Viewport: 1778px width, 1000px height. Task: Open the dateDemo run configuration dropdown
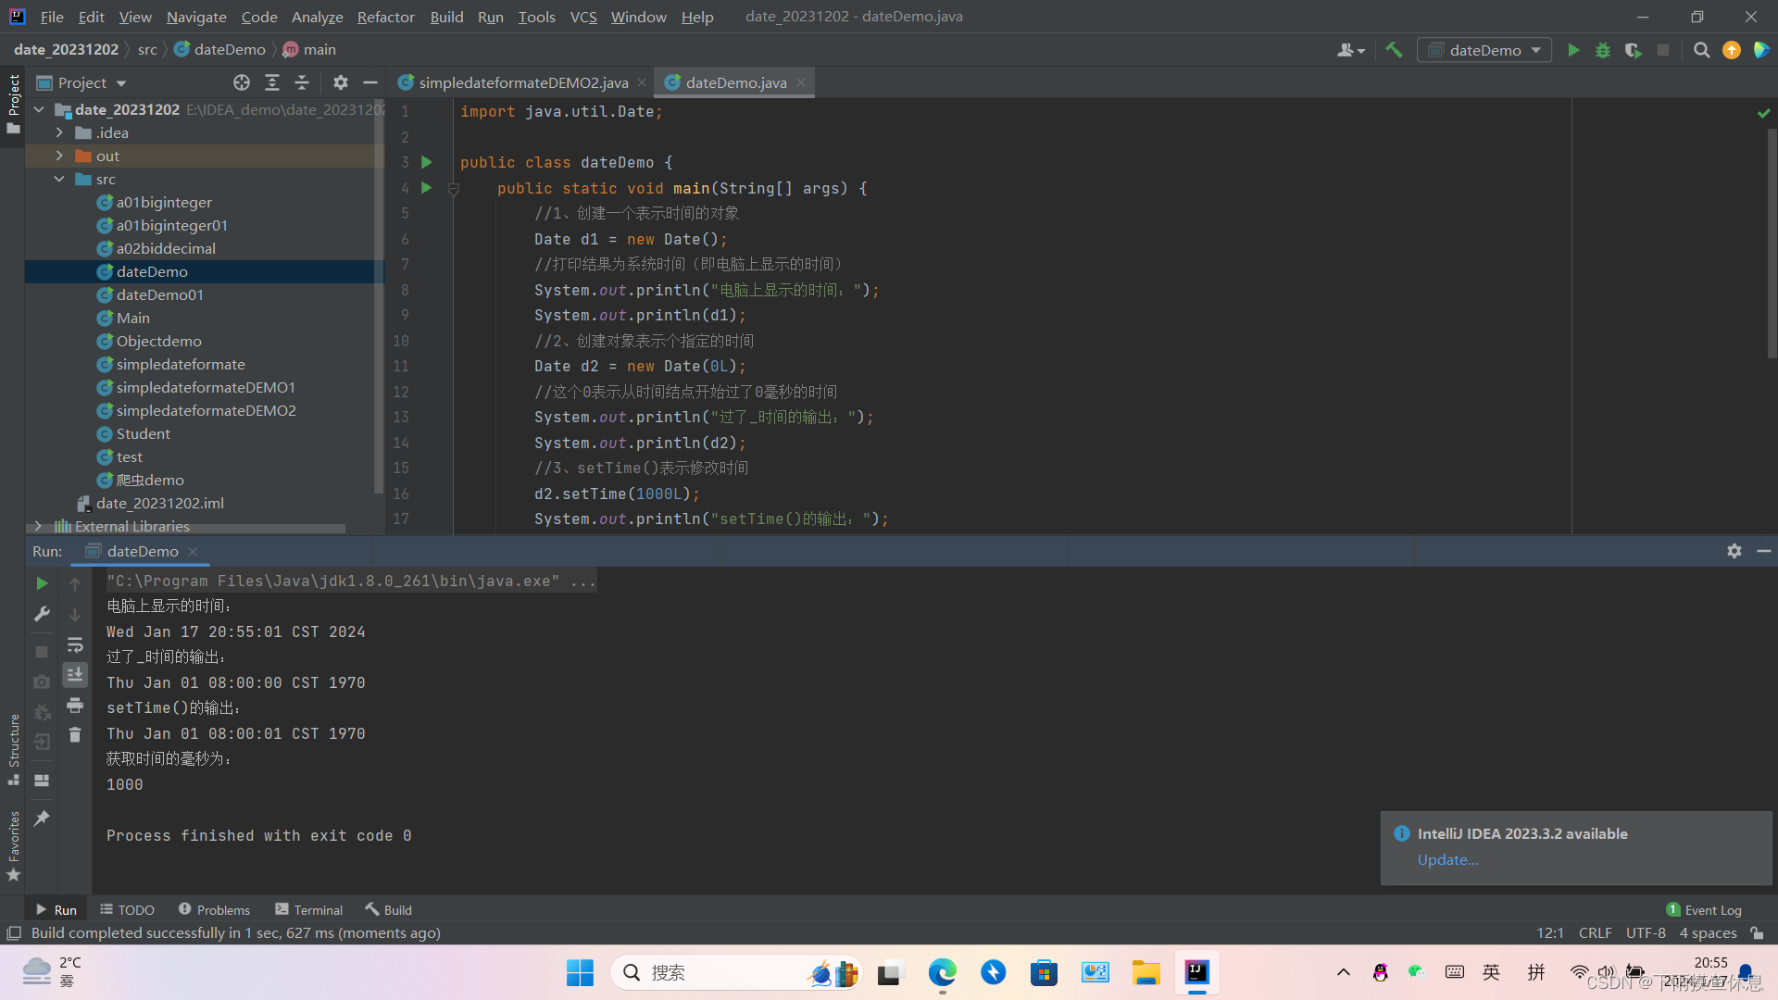[x=1484, y=50]
